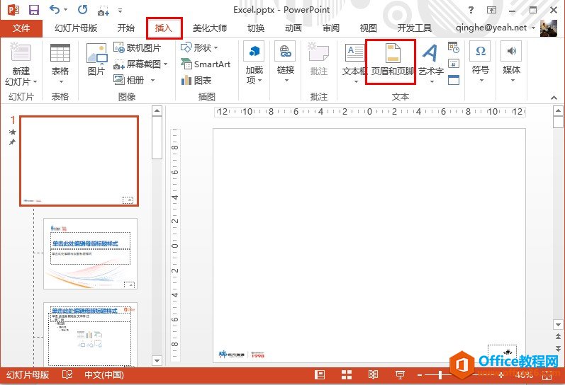Viewport: 565px width, 385px height.
Task: Expand the 新建幻灯片 dropdown arrow
Action: (x=35, y=82)
